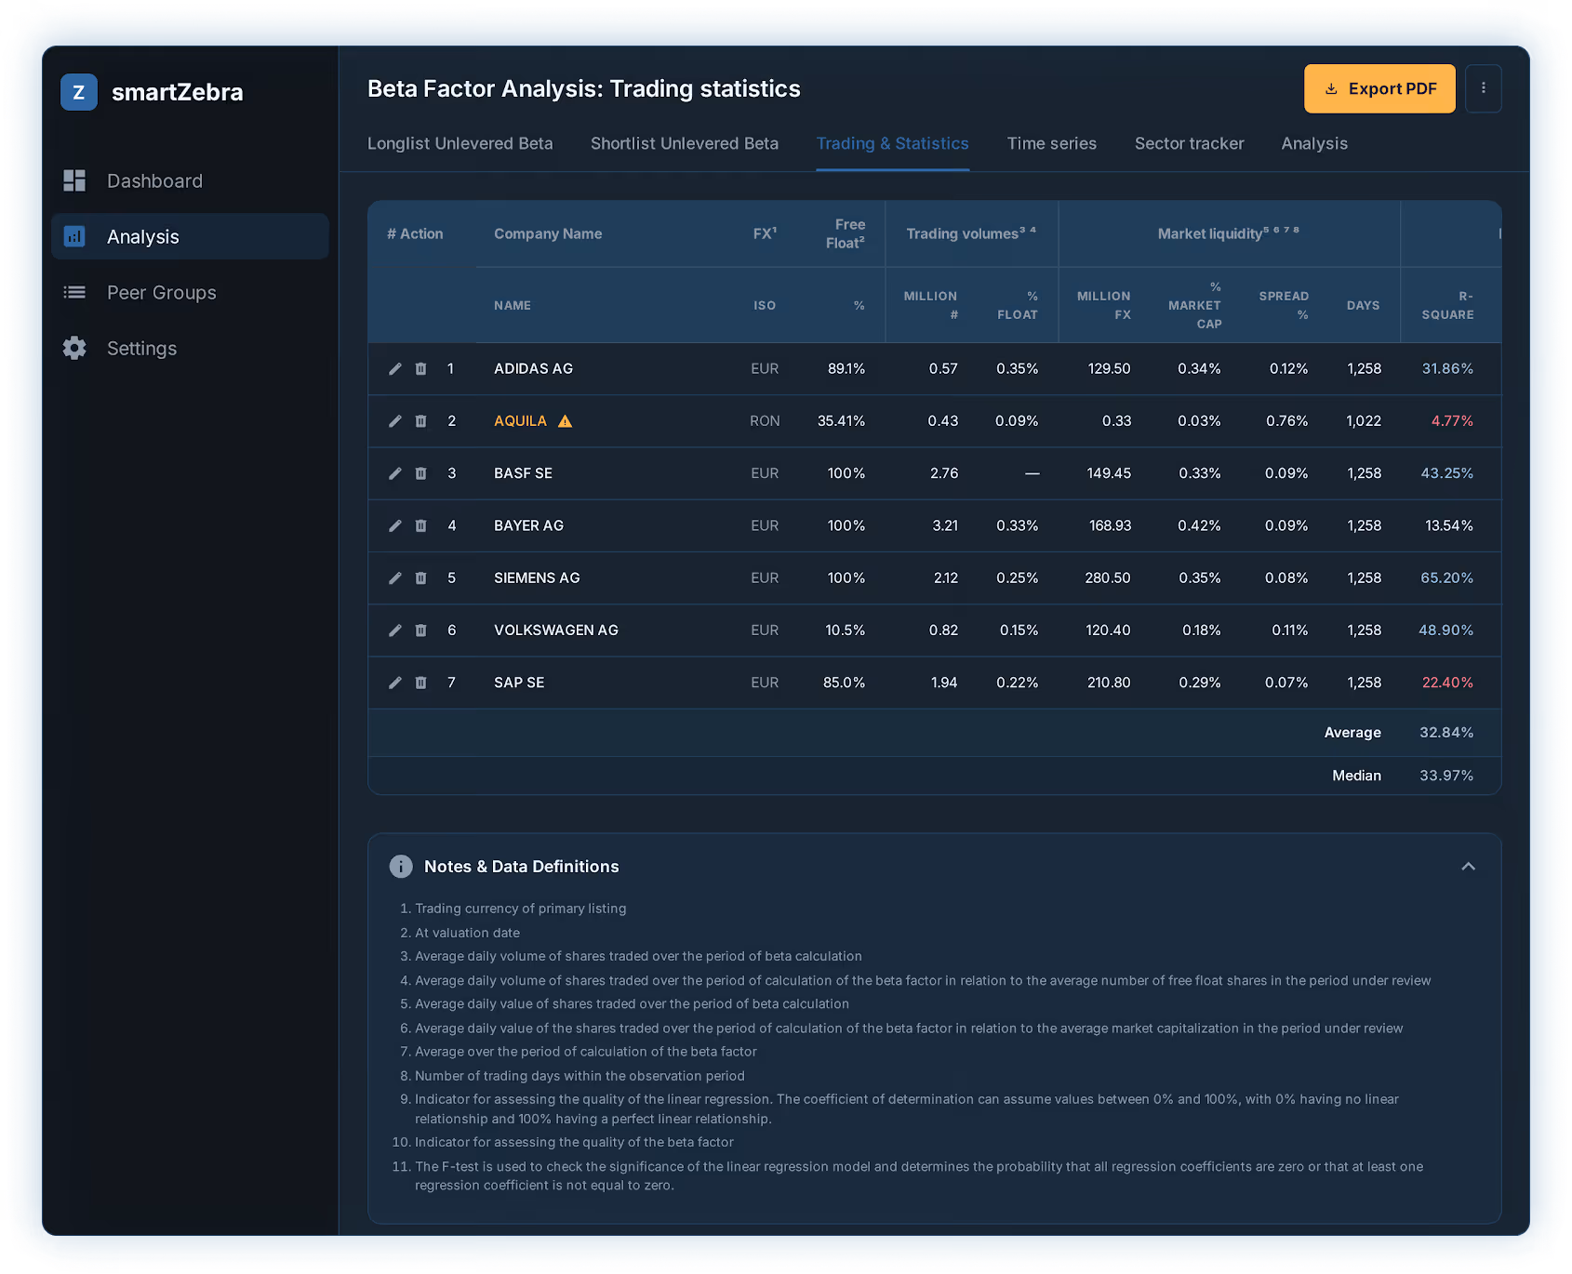This screenshot has height=1274, width=1572.
Task: Click the Free Float column header
Action: pyautogui.click(x=846, y=234)
